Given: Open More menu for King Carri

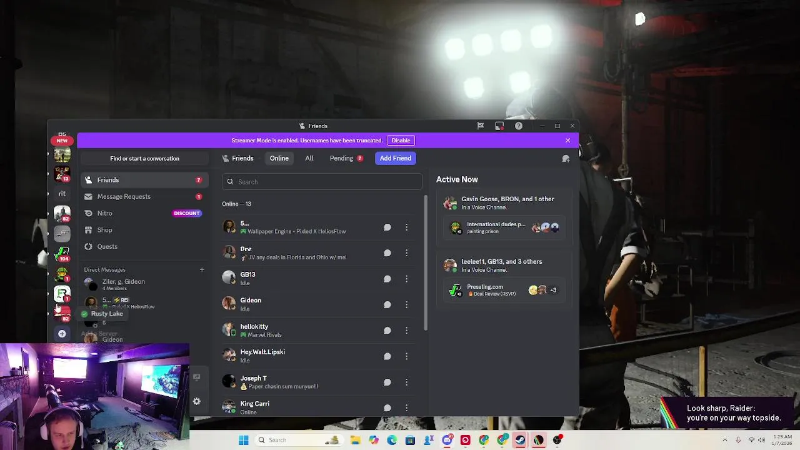Looking at the screenshot, I should click(406, 408).
